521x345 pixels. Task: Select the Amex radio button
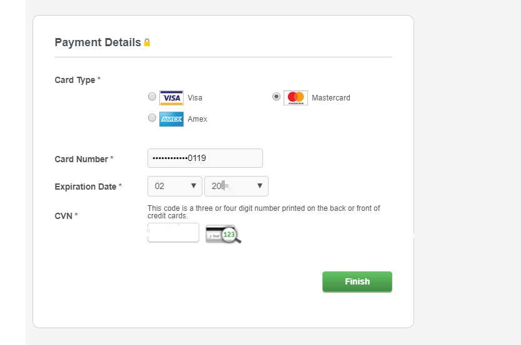pyautogui.click(x=152, y=118)
